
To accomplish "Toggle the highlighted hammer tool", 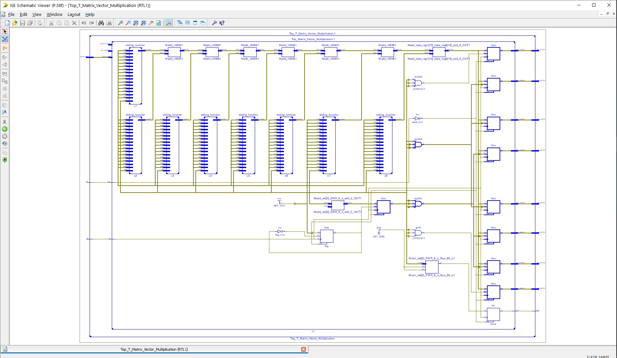I will (168, 23).
